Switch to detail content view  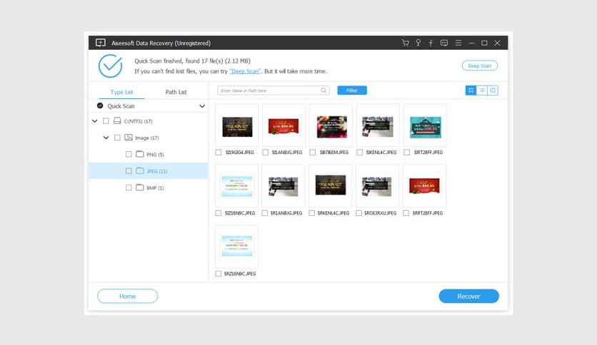(493, 91)
